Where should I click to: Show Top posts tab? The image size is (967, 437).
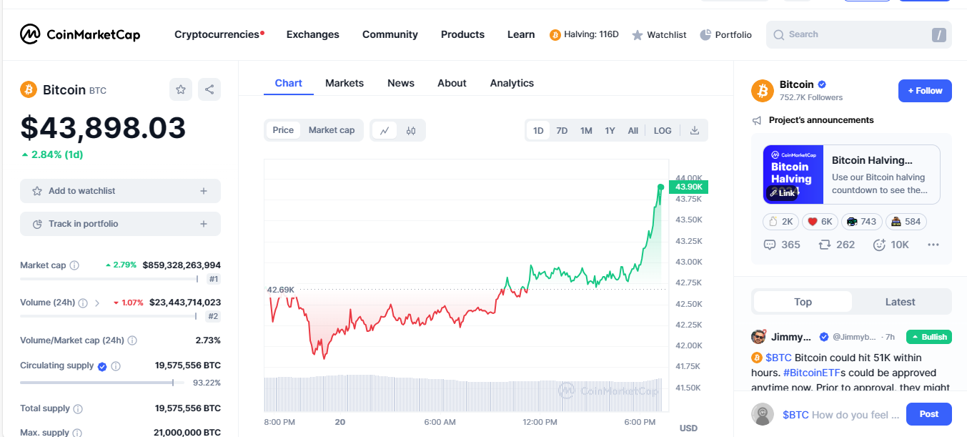(803, 302)
